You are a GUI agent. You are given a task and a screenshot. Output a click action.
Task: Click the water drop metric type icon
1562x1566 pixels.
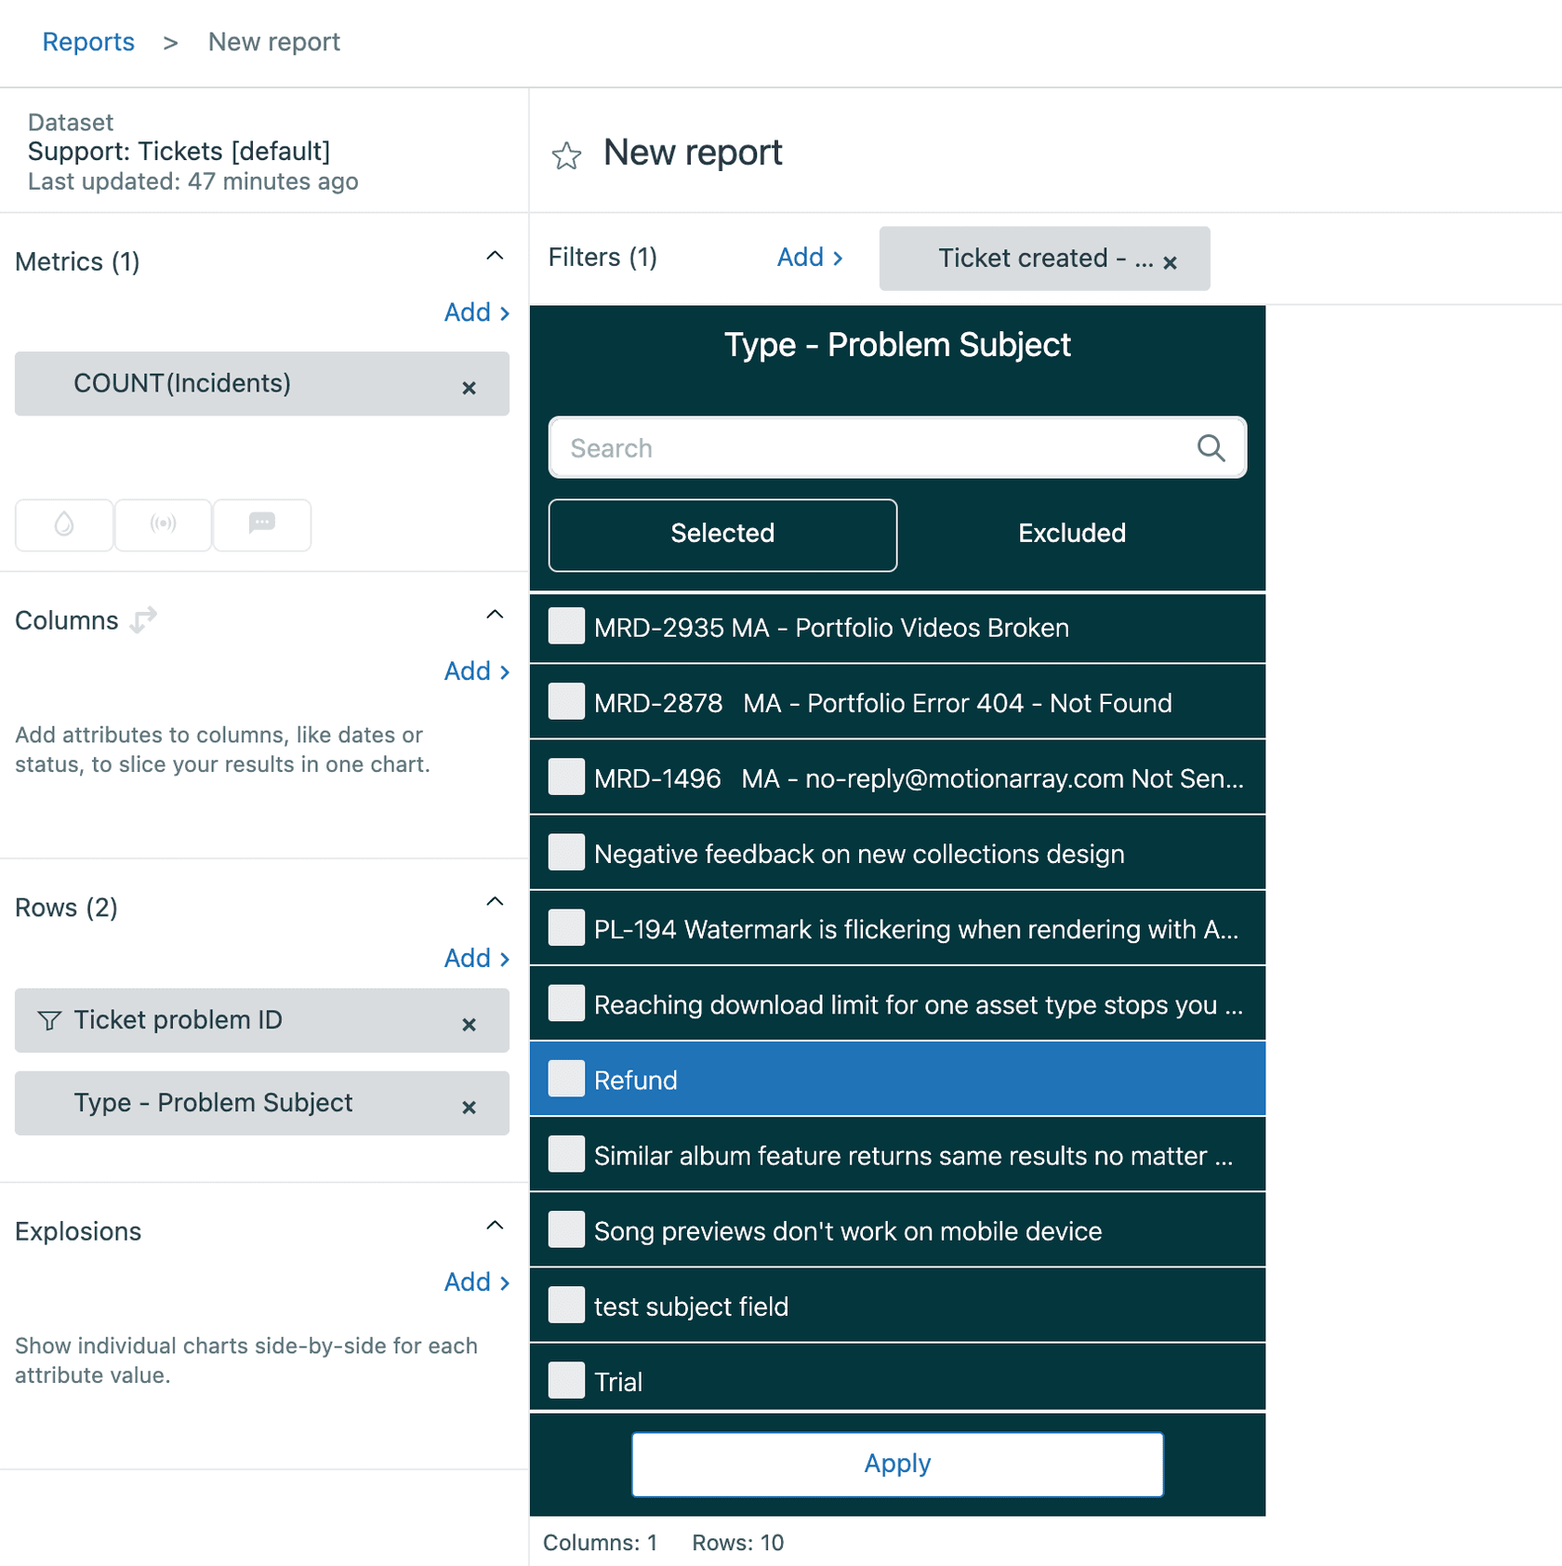(63, 524)
